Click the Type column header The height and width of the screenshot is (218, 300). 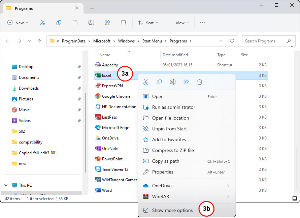[221, 55]
